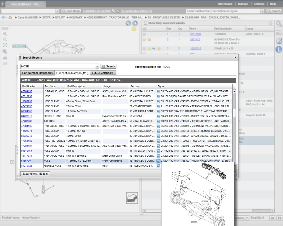Click the email envelope icon in figure toolbar
This screenshot has width=283, height=226.
point(5,63)
